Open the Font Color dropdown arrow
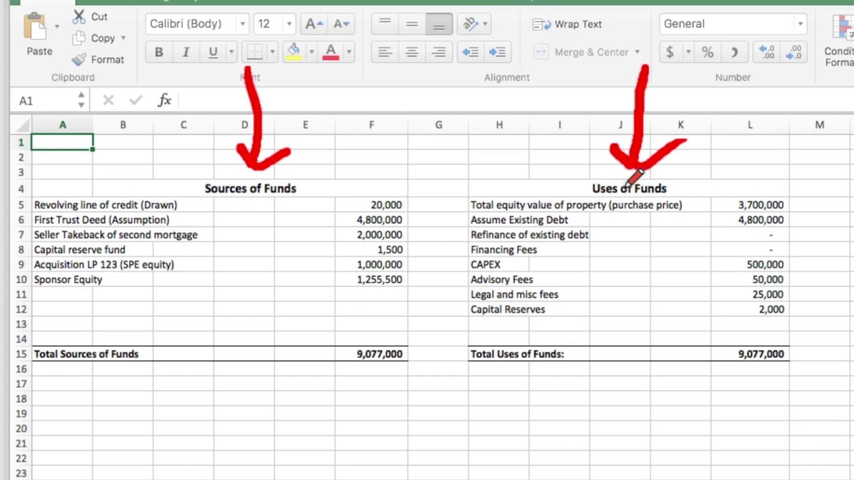 348,52
